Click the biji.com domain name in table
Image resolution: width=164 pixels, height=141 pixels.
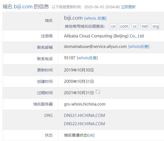(x=73, y=18)
